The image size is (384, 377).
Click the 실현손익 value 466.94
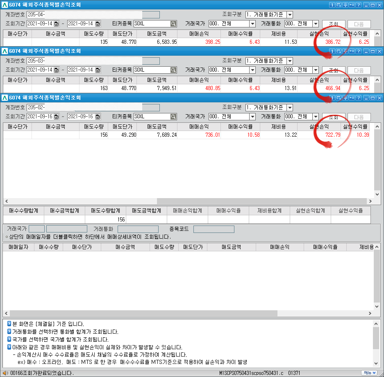point(333,88)
